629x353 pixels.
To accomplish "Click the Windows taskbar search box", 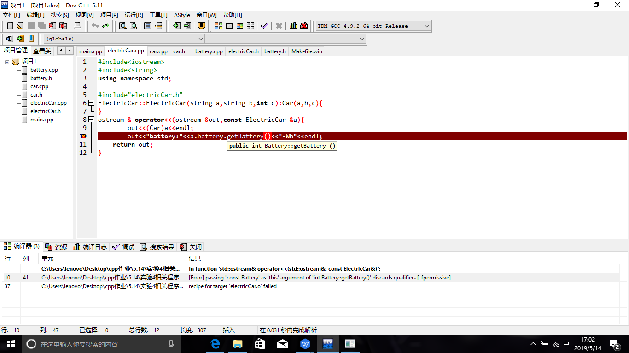I will (x=101, y=344).
